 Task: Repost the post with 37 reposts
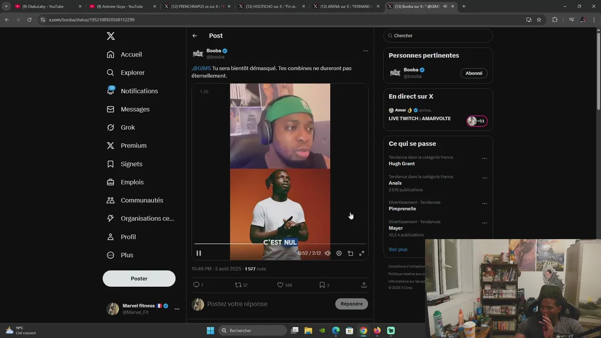[238, 285]
